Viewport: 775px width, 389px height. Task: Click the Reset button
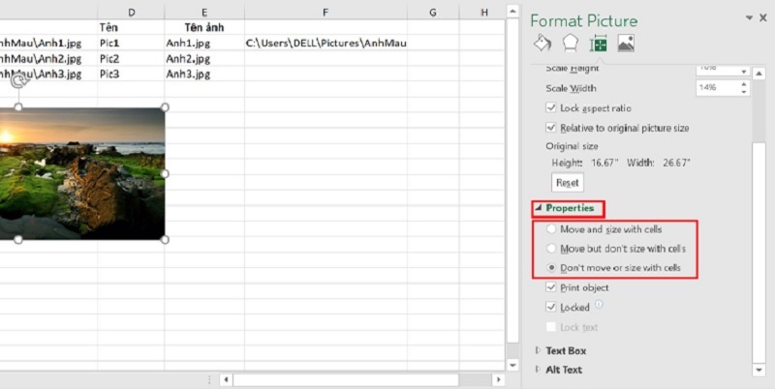coord(568,182)
